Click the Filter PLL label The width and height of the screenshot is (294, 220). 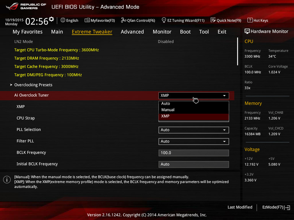pyautogui.click(x=25, y=141)
